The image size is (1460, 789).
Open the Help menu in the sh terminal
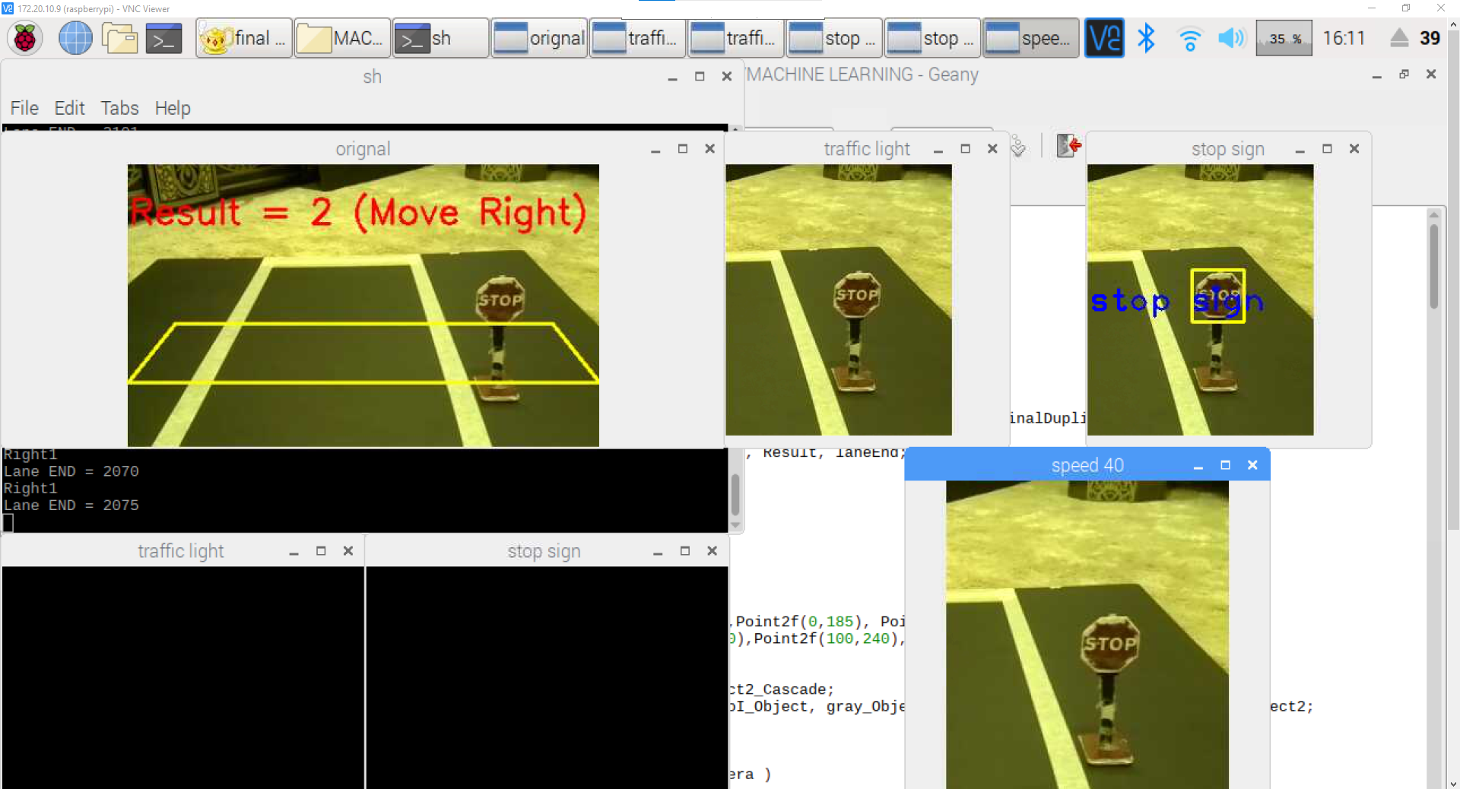click(173, 108)
